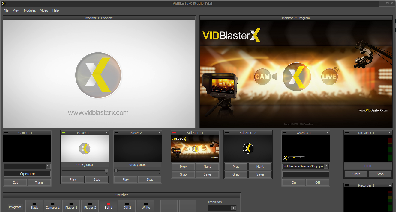
Task: Click the Still Store 1 image thumbnail
Action: click(x=195, y=148)
